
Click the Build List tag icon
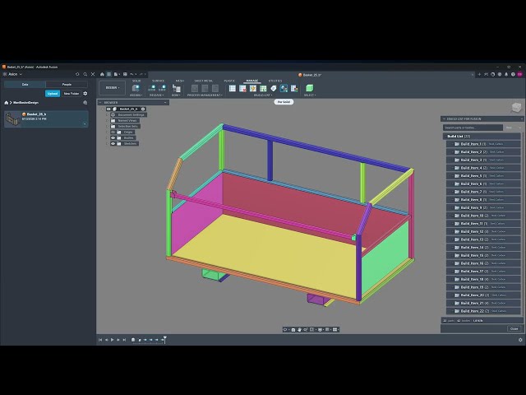pyautogui.click(x=274, y=88)
